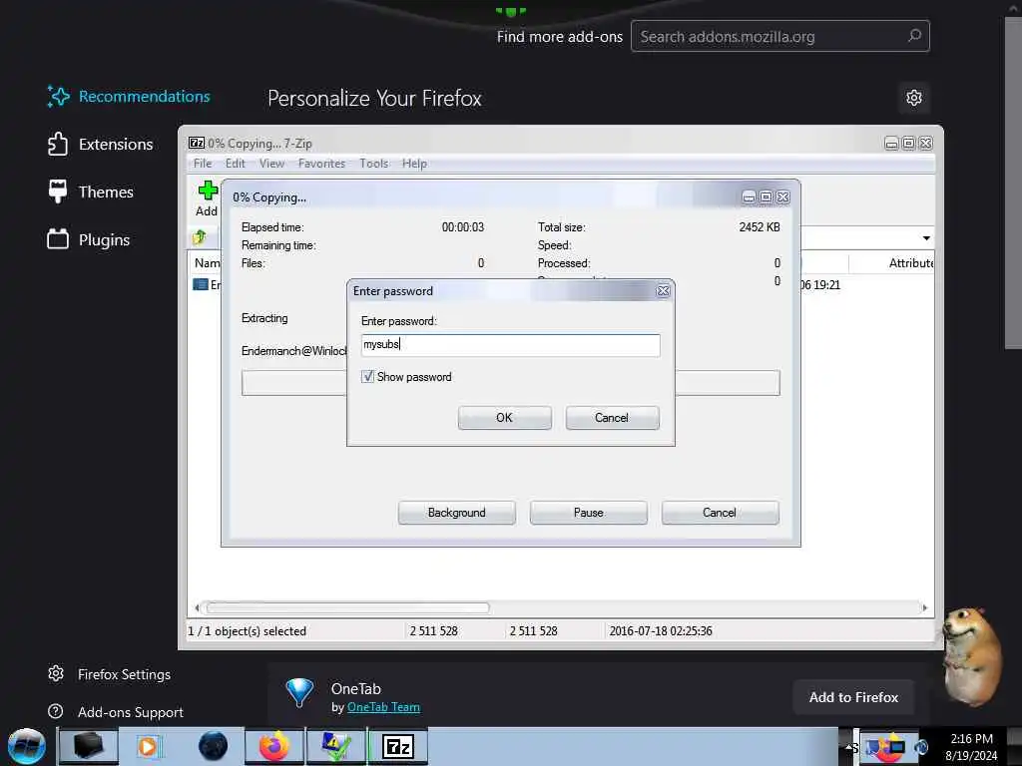1022x766 pixels.
Task: Click the OneTab extension title
Action: point(356,688)
